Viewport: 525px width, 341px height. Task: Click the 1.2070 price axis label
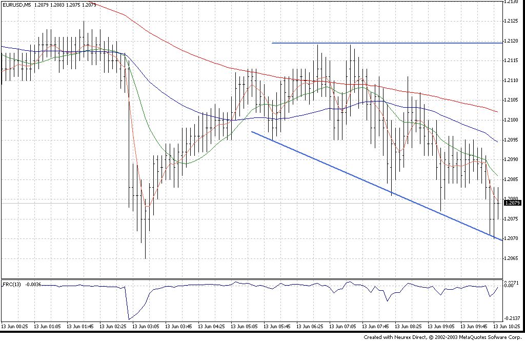512,238
